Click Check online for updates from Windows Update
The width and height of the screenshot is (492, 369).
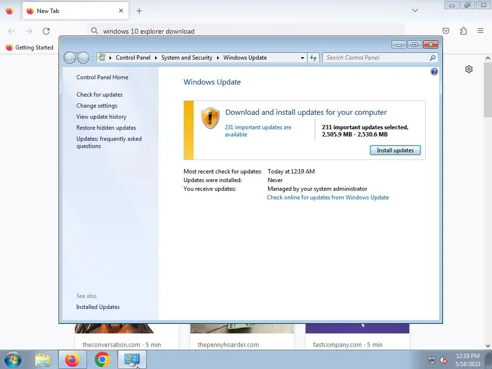tap(328, 197)
